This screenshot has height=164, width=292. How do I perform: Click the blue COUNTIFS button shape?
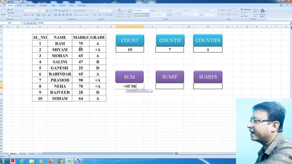tap(208, 40)
